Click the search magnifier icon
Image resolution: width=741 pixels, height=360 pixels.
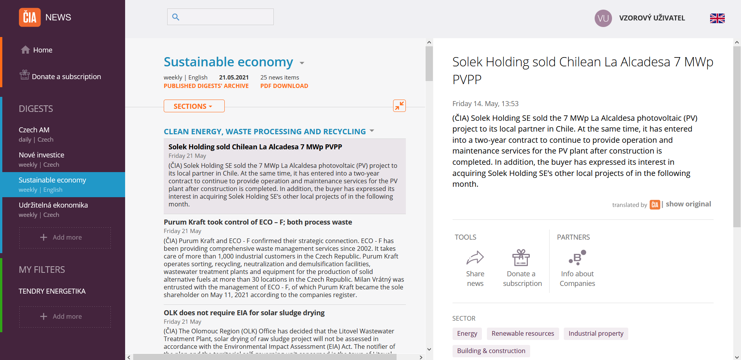point(176,17)
